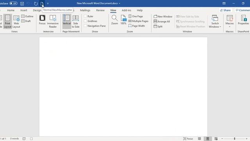This screenshot has height=141, width=250.
Task: Expand the Macros dropdown arrow
Action: [230, 27]
